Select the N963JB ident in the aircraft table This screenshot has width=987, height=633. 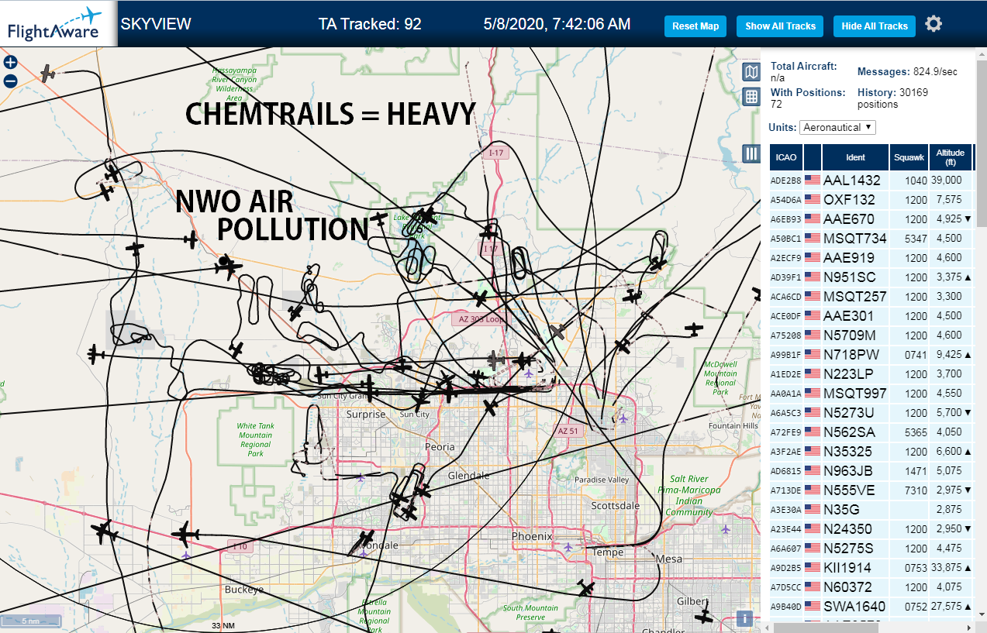(x=848, y=470)
